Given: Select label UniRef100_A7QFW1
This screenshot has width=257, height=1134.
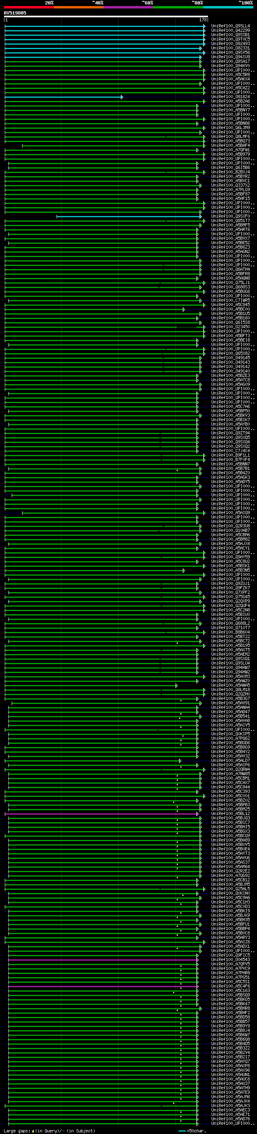Looking at the screenshot, I should [230, 150].
